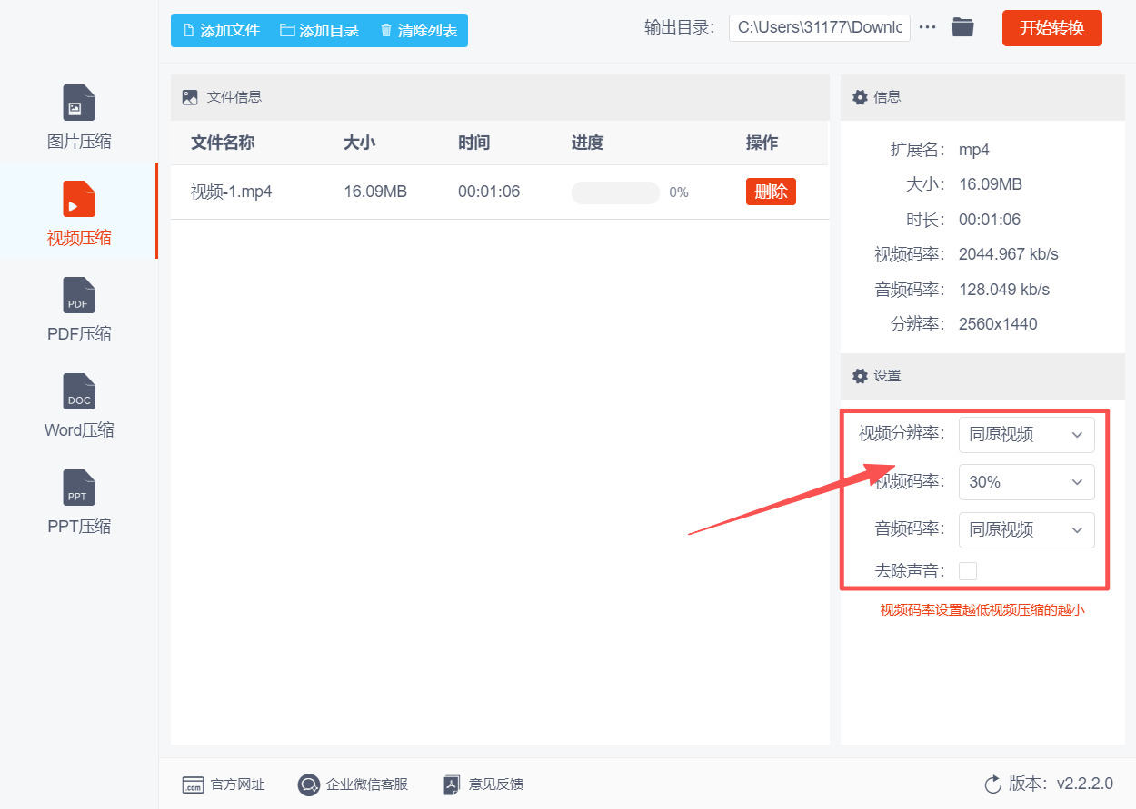Click the 意见反馈 feedback icon
The height and width of the screenshot is (809, 1136).
pos(453,784)
